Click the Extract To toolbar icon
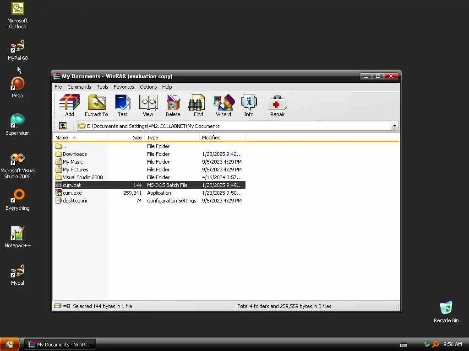 tap(96, 106)
